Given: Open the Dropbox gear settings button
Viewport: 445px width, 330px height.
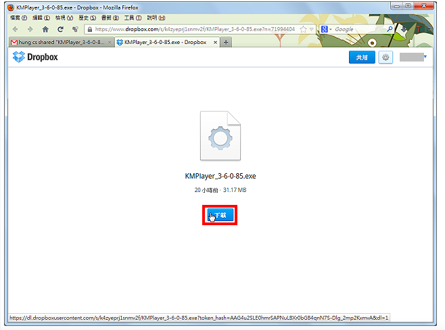Looking at the screenshot, I should point(385,57).
